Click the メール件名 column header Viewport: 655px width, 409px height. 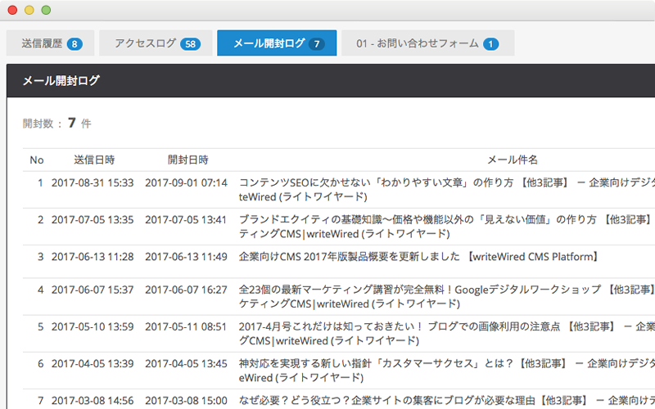(x=513, y=160)
